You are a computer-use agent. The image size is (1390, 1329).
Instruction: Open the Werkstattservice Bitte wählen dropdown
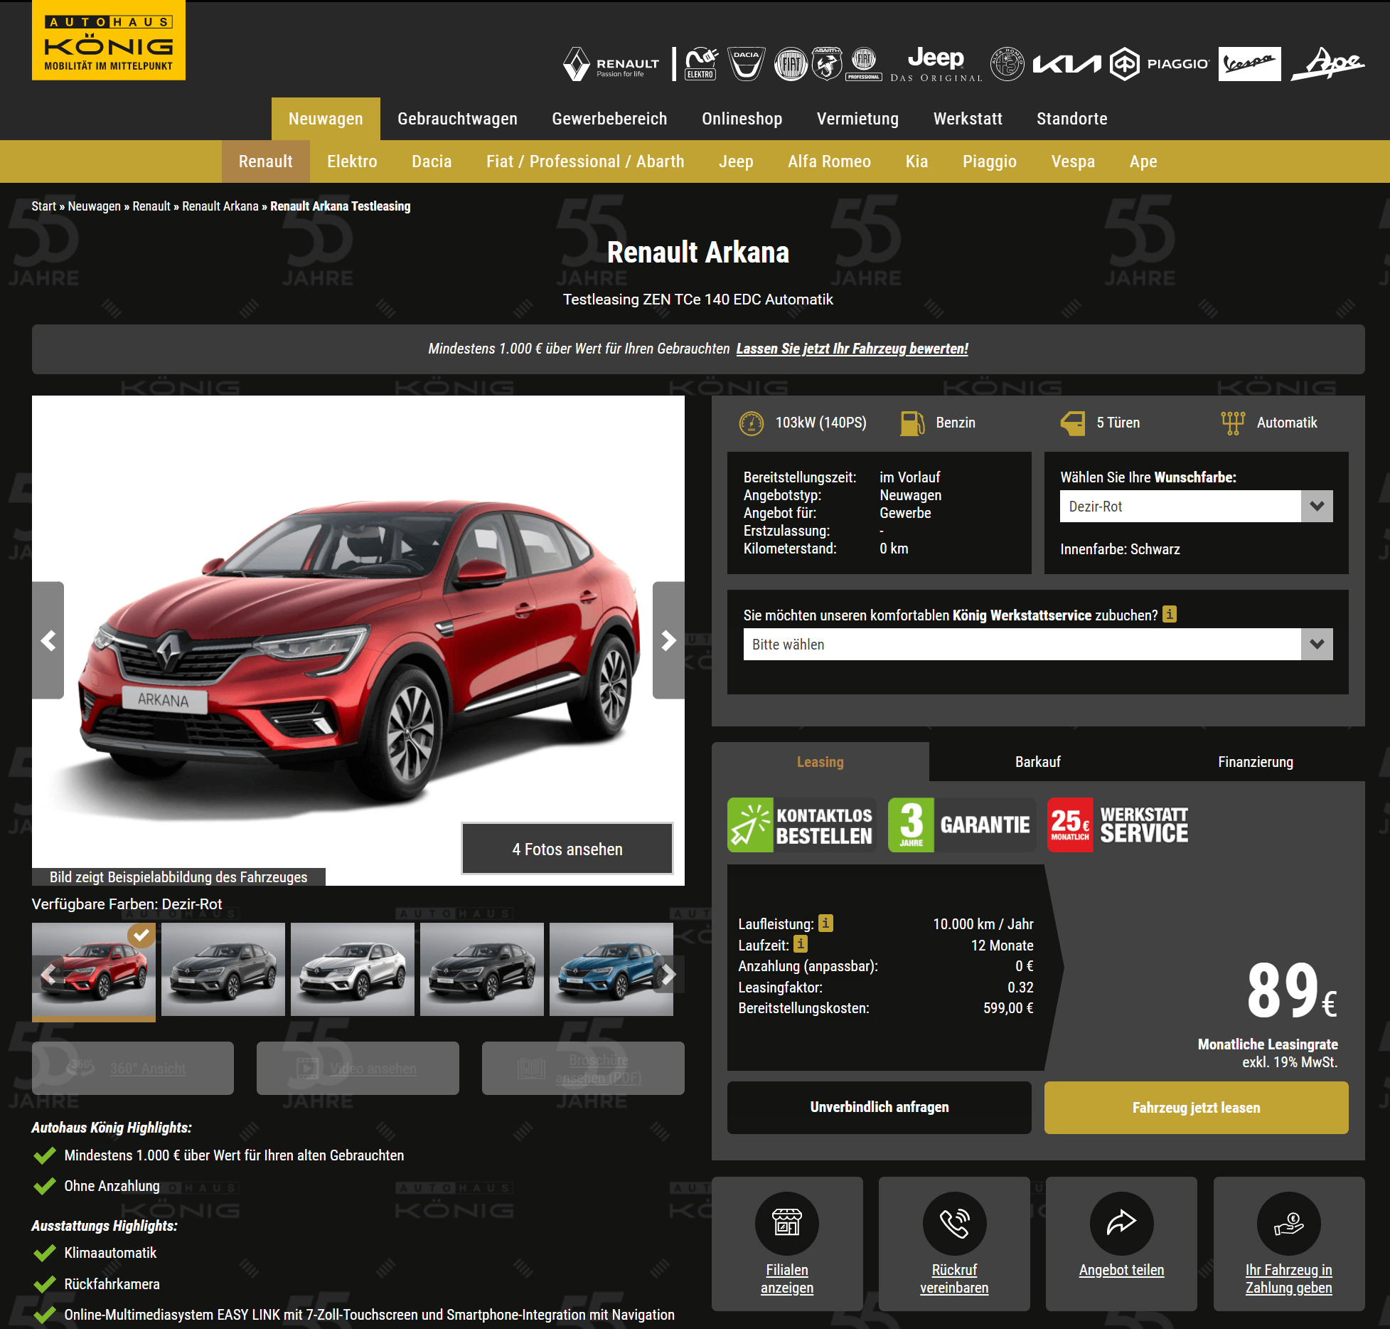[x=1038, y=645]
